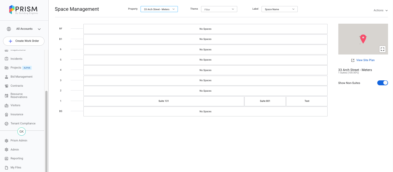Click the Bid Management icon
The width and height of the screenshot is (393, 172).
pos(7,77)
